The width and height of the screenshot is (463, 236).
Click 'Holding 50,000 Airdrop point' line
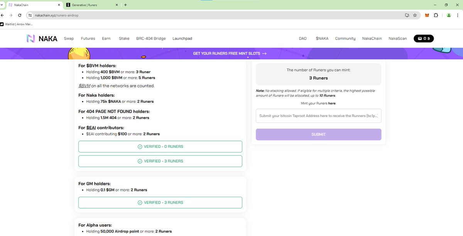tap(129, 231)
